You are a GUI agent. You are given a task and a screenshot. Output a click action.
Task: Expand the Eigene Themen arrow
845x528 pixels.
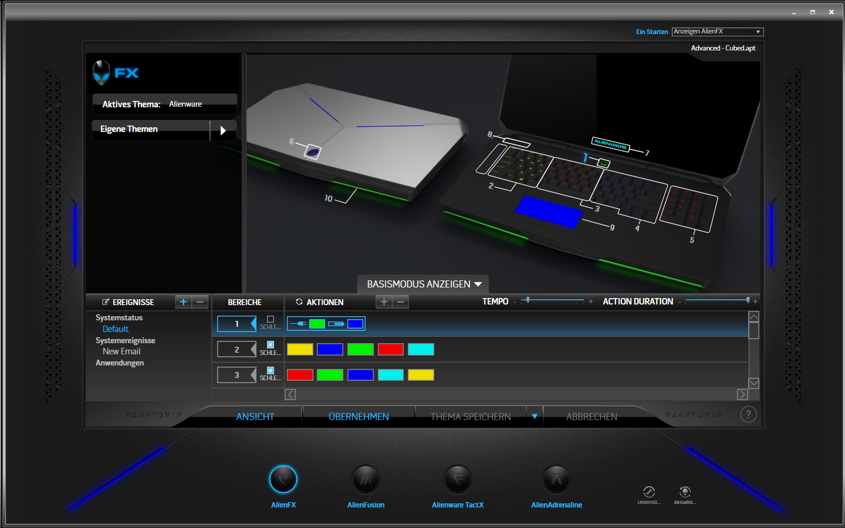(x=223, y=130)
